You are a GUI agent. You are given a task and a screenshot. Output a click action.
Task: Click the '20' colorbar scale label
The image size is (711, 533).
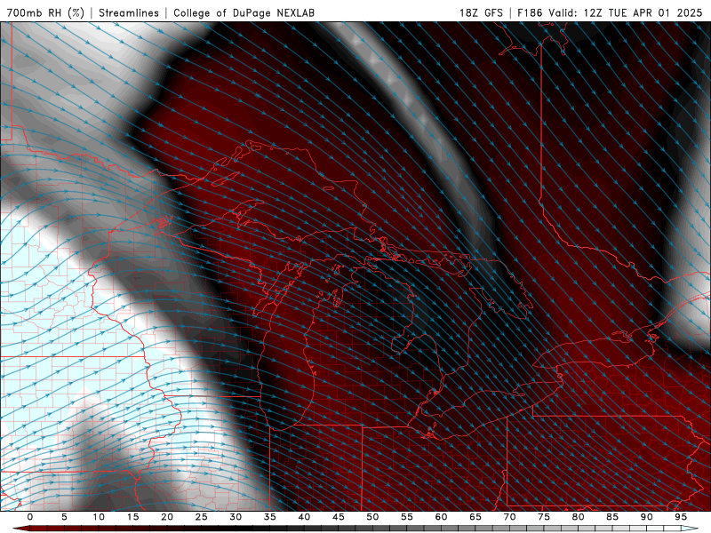[x=167, y=517]
